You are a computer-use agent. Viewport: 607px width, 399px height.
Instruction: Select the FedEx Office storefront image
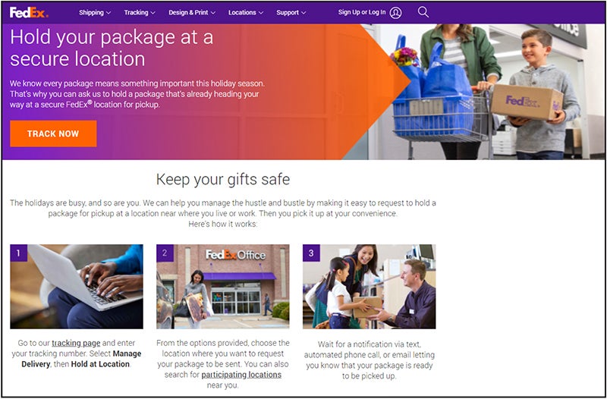223,287
